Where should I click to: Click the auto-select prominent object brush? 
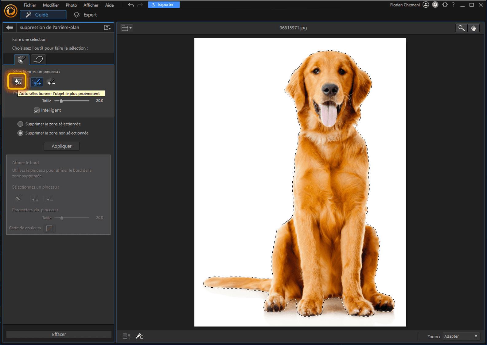[x=18, y=82]
